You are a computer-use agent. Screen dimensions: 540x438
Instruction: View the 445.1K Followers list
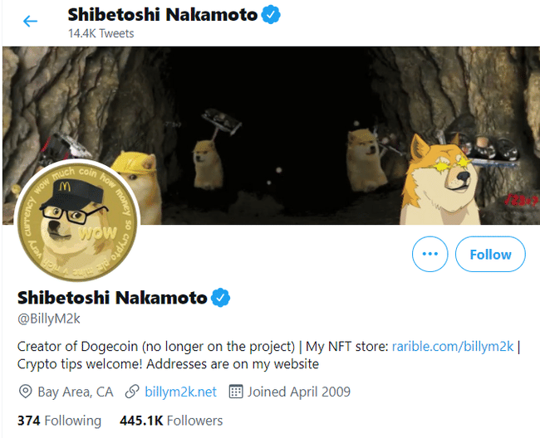[x=171, y=421]
